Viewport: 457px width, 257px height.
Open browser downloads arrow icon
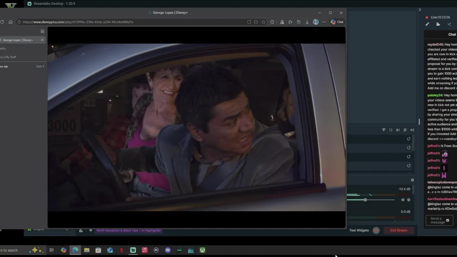pos(307,22)
